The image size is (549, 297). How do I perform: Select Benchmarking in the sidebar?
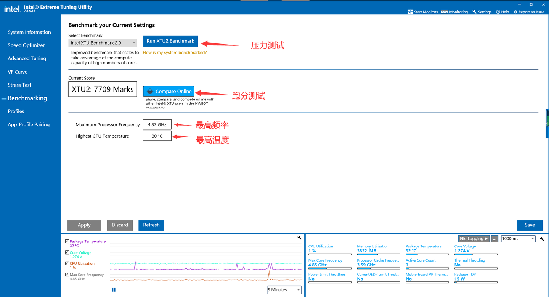tap(27, 98)
